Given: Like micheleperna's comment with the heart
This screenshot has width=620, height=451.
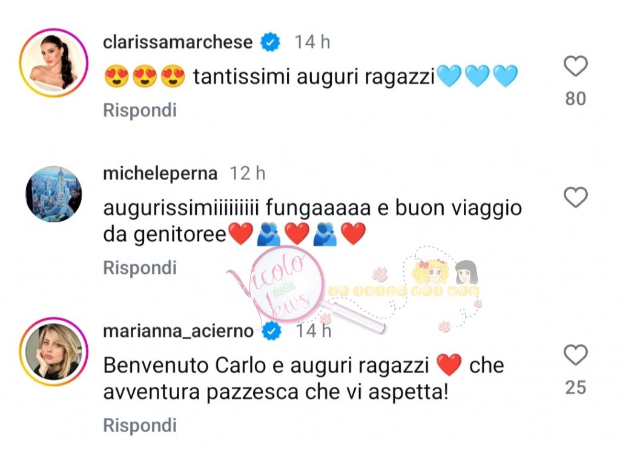Looking at the screenshot, I should click(x=575, y=197).
